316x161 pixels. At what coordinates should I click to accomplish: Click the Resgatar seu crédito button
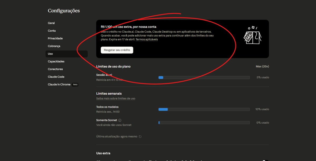(x=117, y=50)
